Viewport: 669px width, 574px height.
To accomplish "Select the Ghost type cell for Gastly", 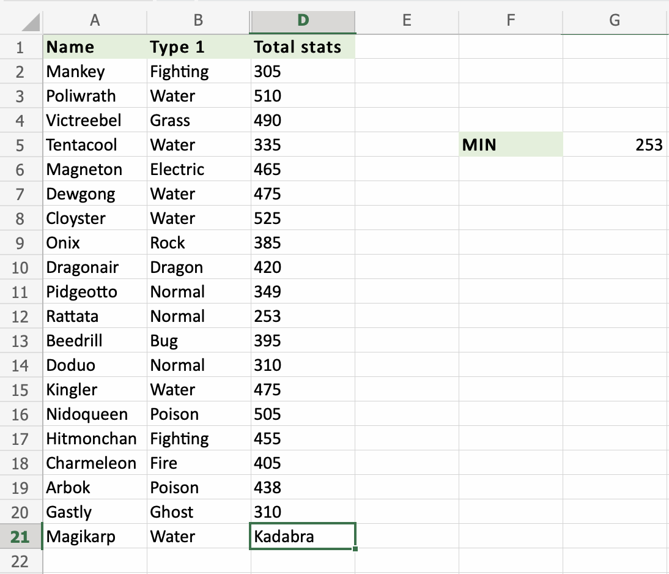I will [199, 512].
